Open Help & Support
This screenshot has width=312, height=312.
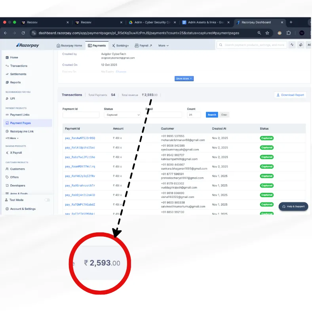293,207
